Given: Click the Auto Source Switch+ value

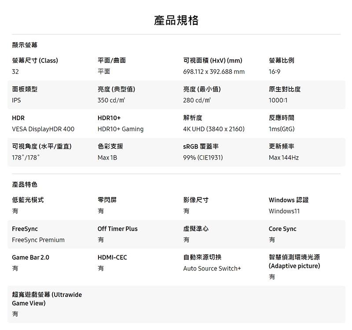Looking at the screenshot, I should (x=212, y=268).
